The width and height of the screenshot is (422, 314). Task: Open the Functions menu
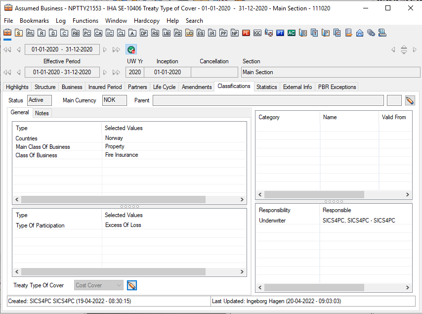[85, 21]
